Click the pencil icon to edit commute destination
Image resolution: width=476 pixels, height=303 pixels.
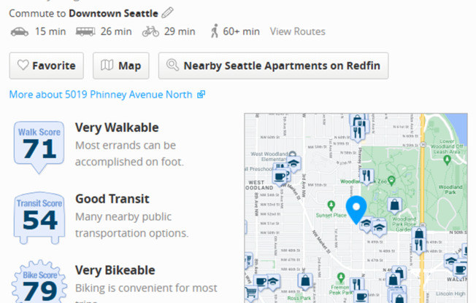167,12
